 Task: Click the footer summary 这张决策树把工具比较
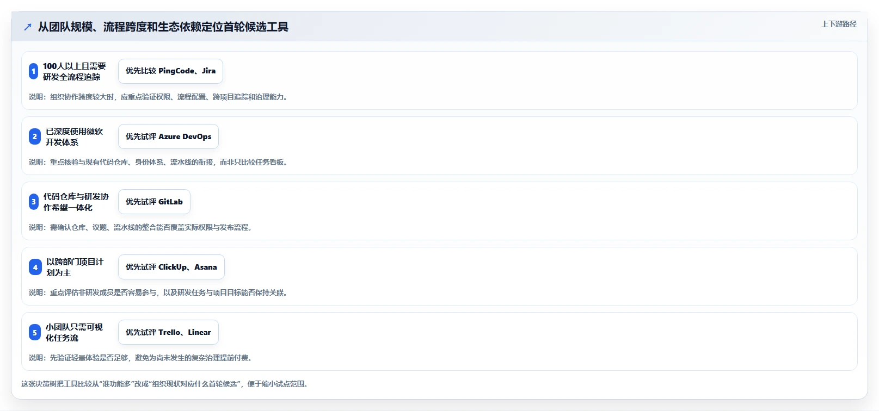[x=166, y=384]
